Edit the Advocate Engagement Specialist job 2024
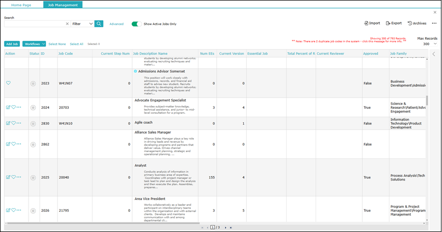 pyautogui.click(x=8, y=107)
